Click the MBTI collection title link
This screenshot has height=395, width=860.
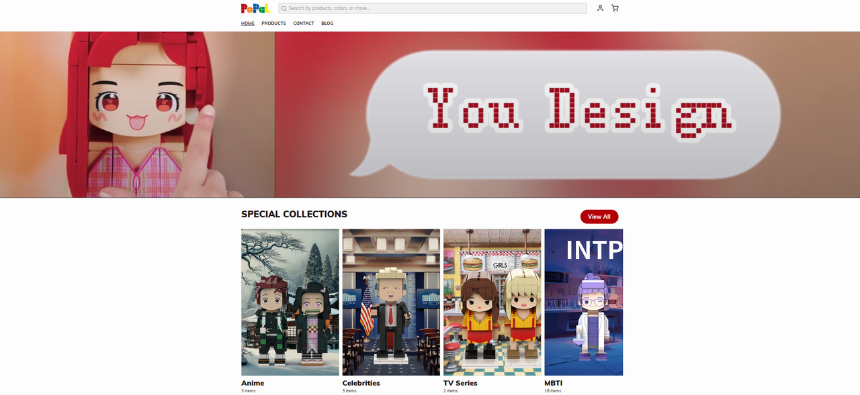tap(553, 383)
